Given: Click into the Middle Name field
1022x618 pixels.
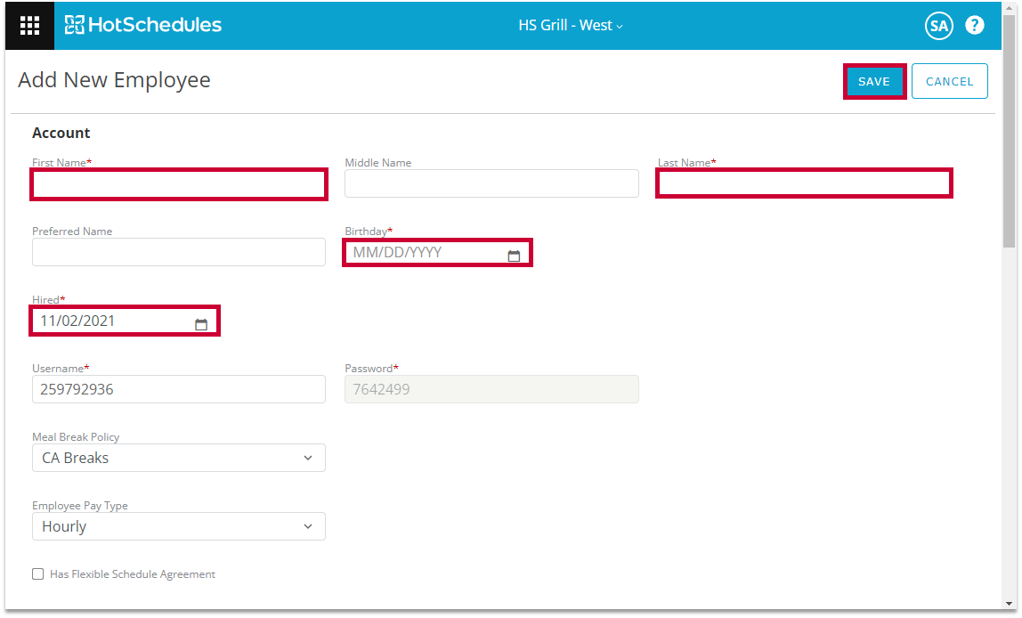Looking at the screenshot, I should tap(491, 183).
